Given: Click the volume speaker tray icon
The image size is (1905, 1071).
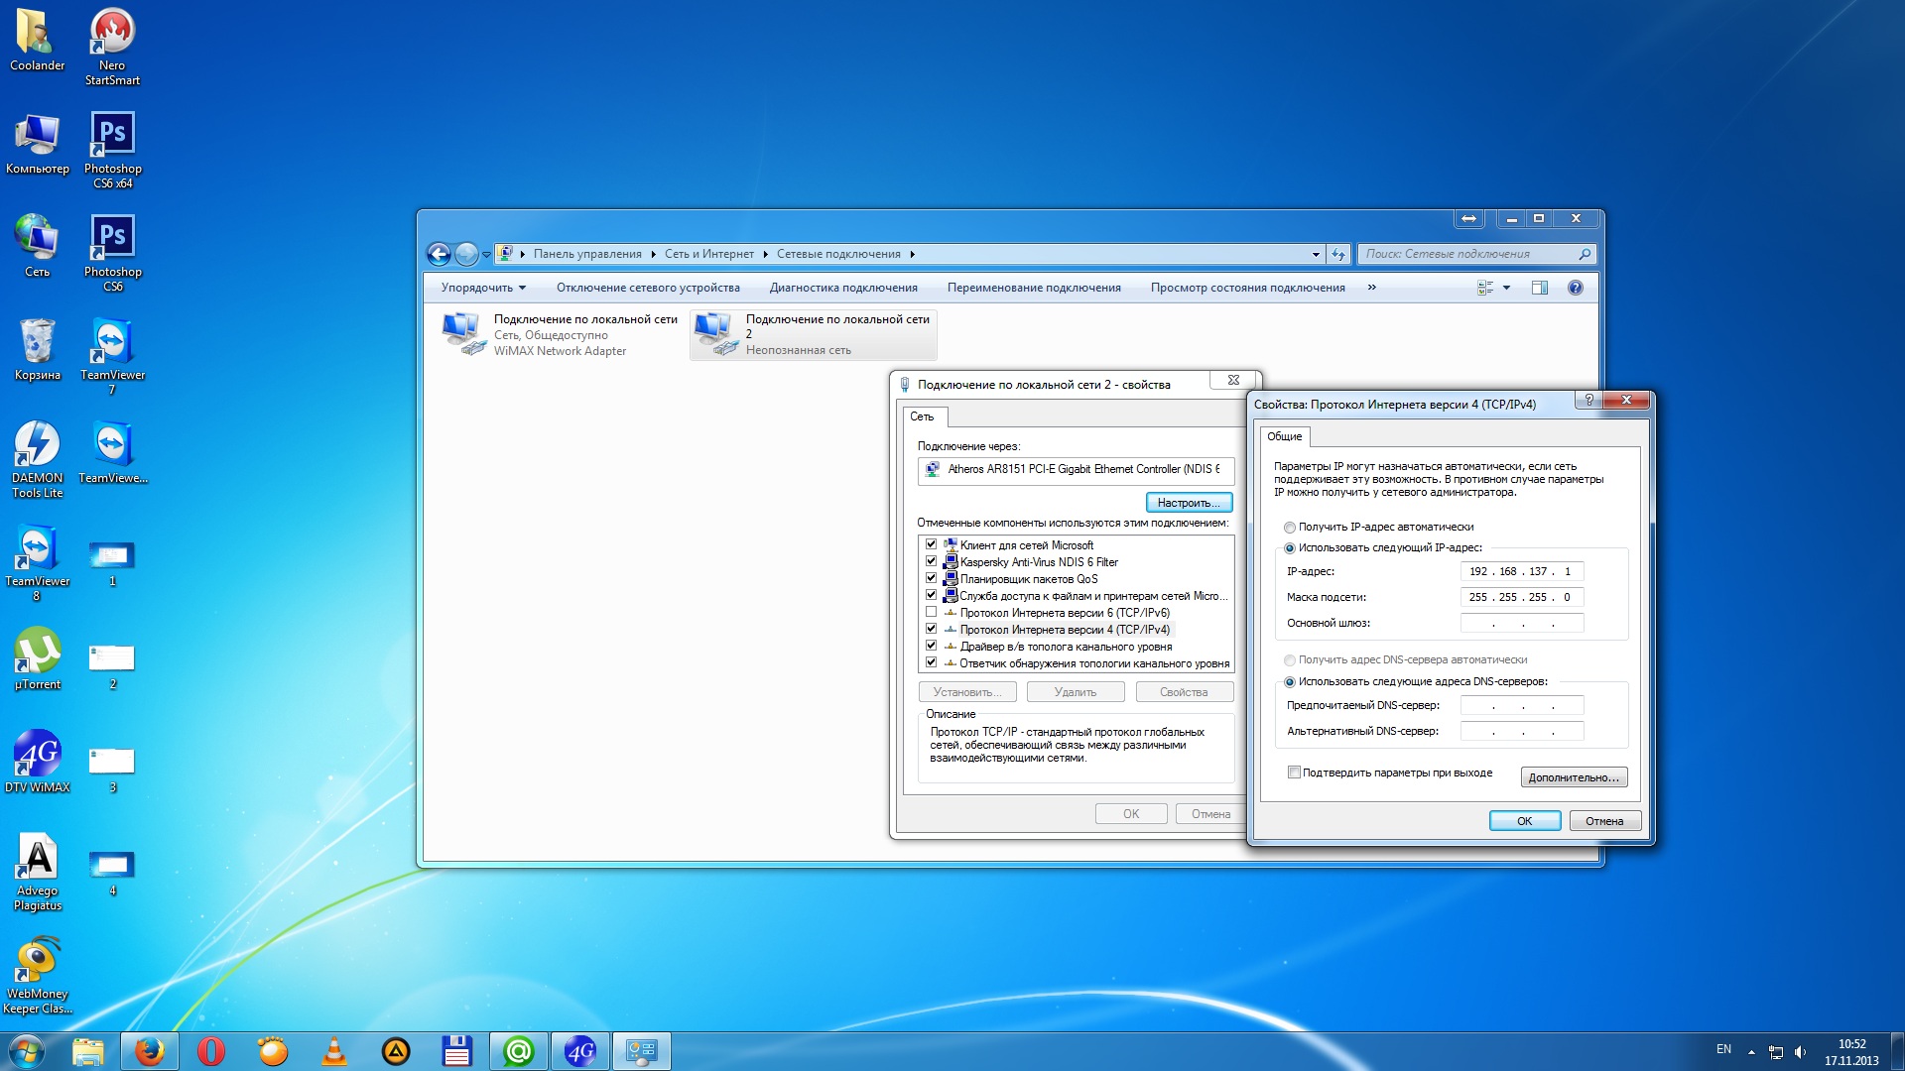Looking at the screenshot, I should [x=1800, y=1052].
